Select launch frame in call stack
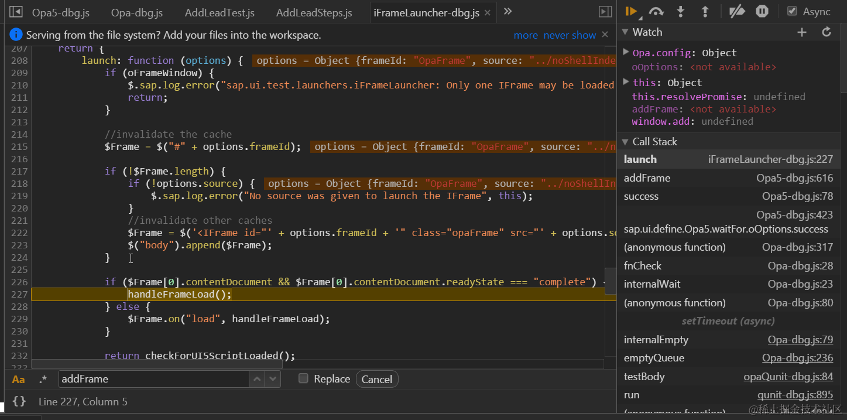Viewport: 847px width, 420px height. pyautogui.click(x=729, y=159)
